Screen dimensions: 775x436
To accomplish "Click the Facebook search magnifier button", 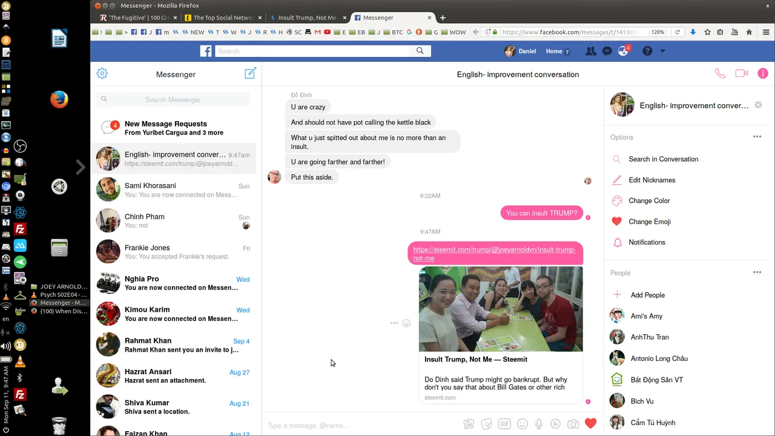I will coord(420,51).
